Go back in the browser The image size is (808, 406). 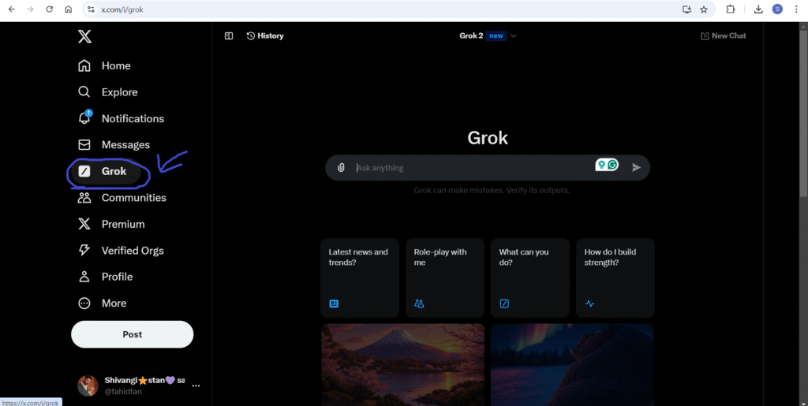click(x=11, y=9)
